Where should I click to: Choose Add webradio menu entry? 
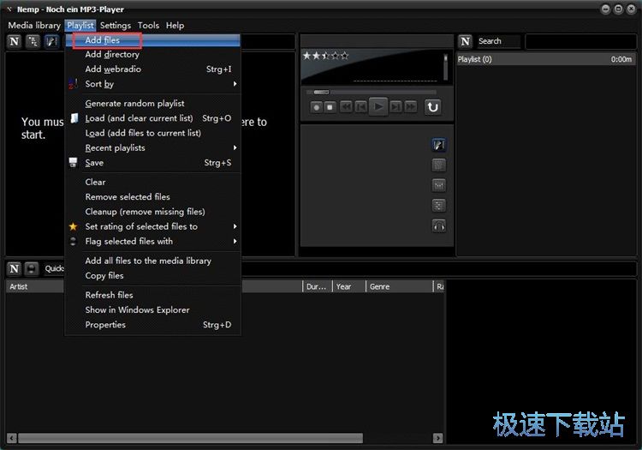tap(152, 69)
